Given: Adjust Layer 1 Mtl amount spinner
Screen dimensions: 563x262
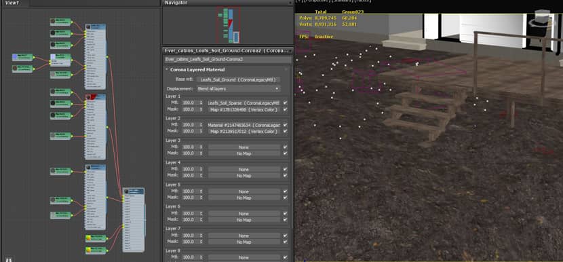Looking at the screenshot, I should point(201,102).
